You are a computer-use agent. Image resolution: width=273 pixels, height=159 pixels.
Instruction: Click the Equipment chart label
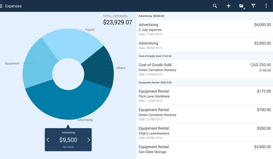pos(12,64)
